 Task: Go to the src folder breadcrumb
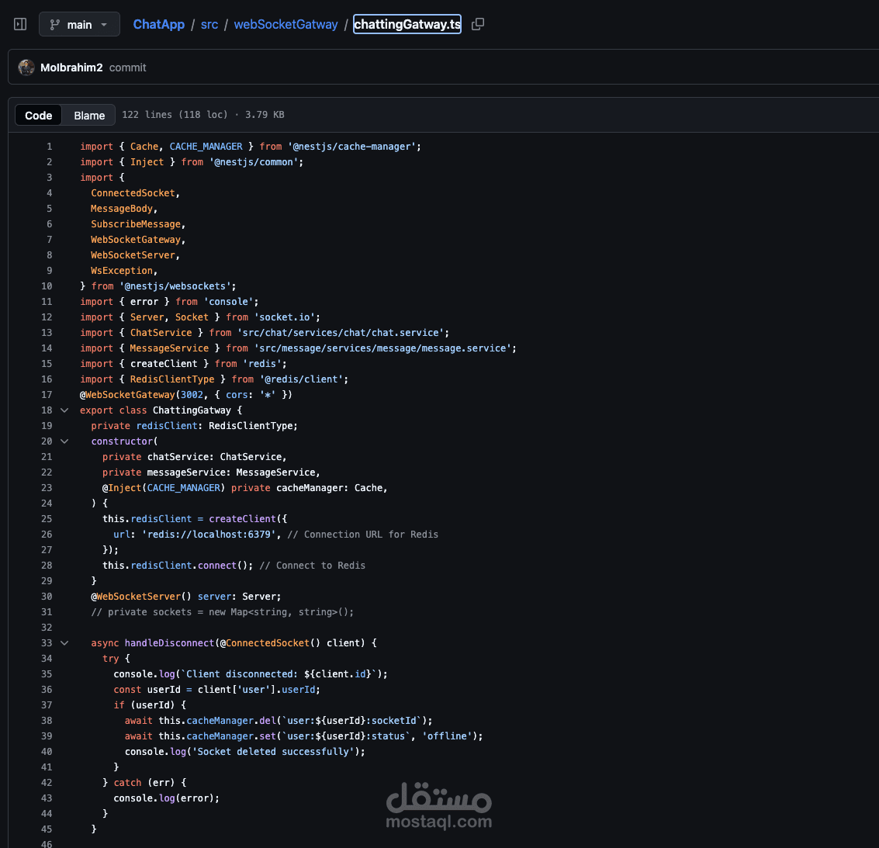pos(209,24)
